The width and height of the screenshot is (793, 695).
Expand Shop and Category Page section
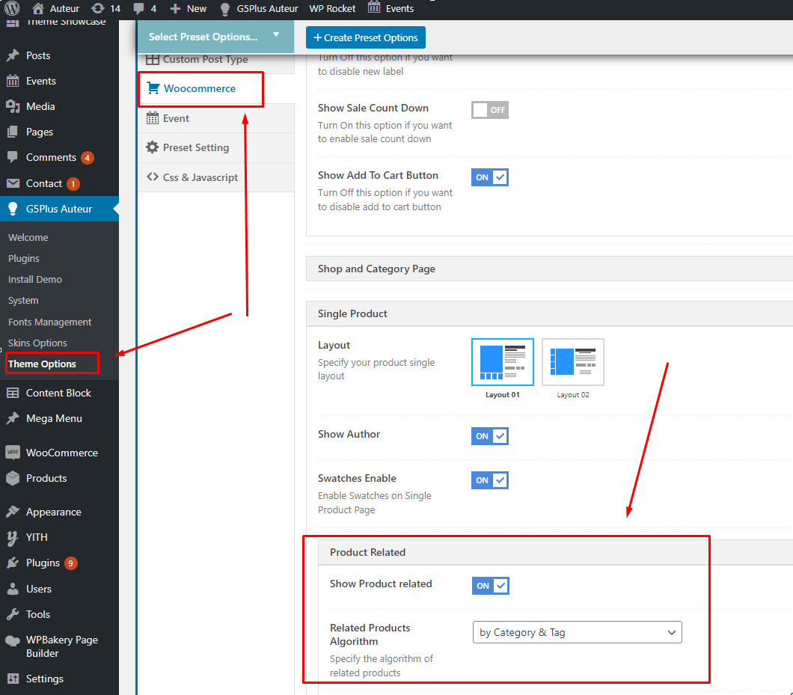[x=549, y=269]
